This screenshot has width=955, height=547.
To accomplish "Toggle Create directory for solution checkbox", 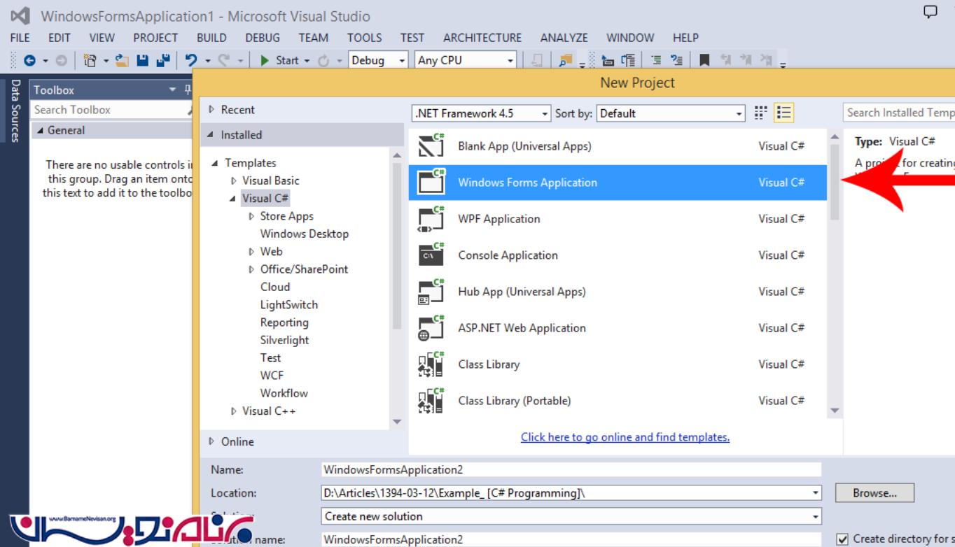I will click(x=843, y=539).
